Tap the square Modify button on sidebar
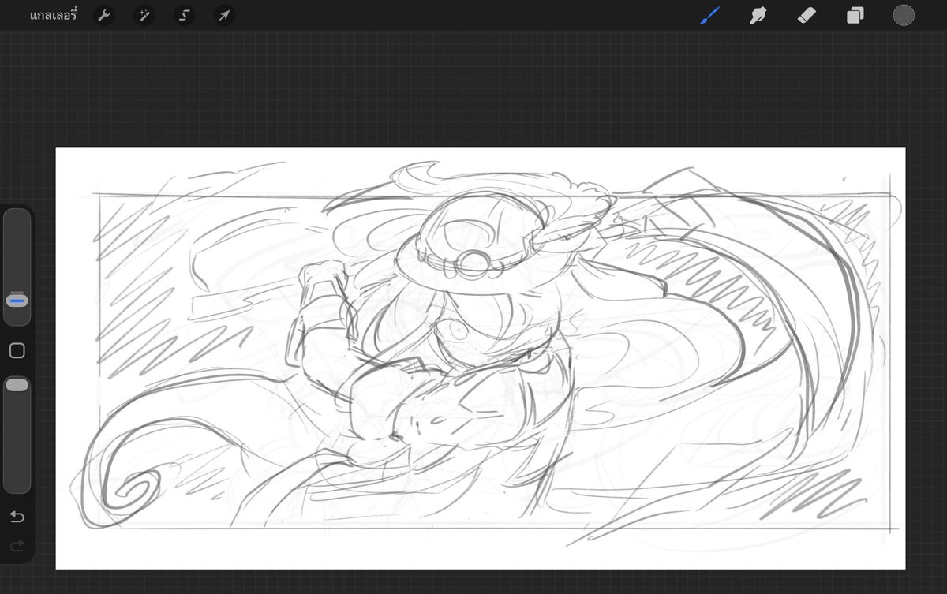Screen dimensions: 947x594 pyautogui.click(x=17, y=350)
